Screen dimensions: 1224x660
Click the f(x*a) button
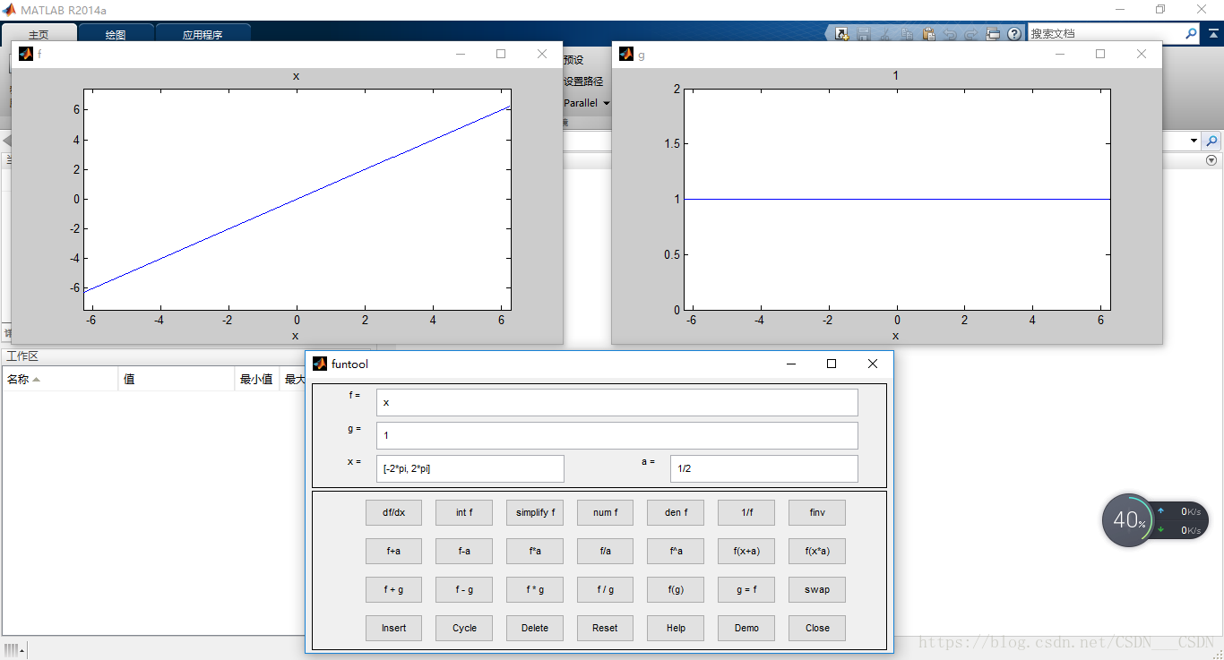point(817,552)
